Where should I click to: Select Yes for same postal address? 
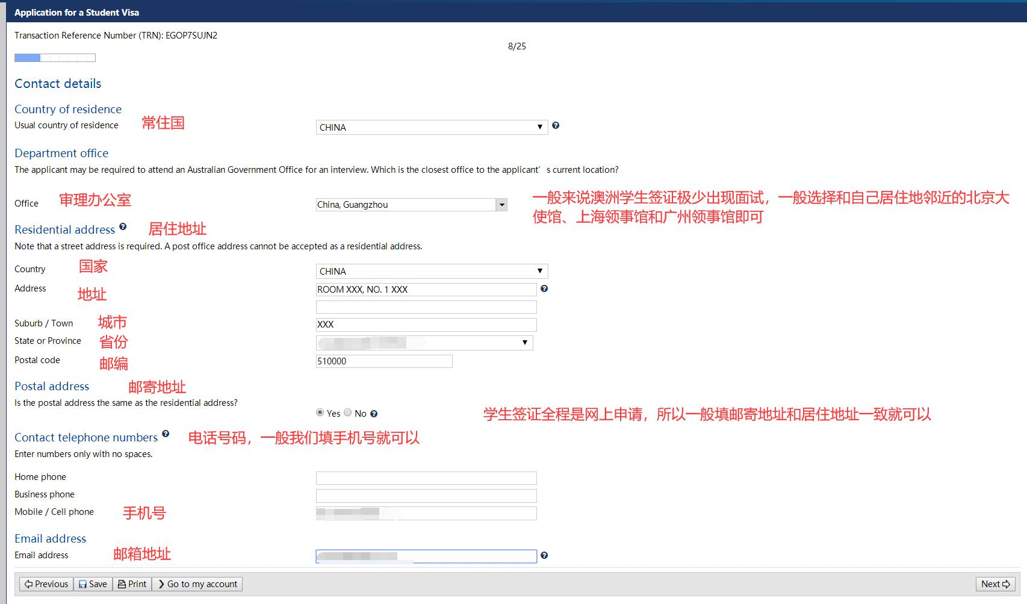click(x=320, y=413)
